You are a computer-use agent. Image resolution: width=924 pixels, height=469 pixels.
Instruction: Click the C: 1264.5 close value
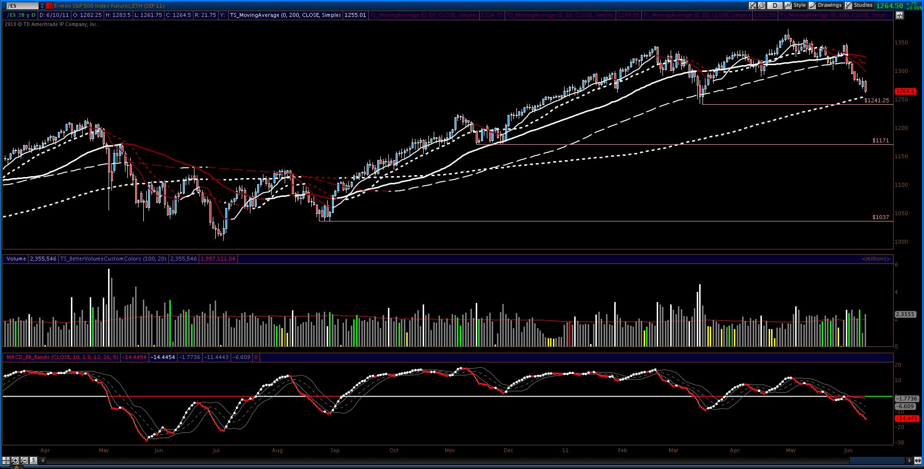pos(179,15)
